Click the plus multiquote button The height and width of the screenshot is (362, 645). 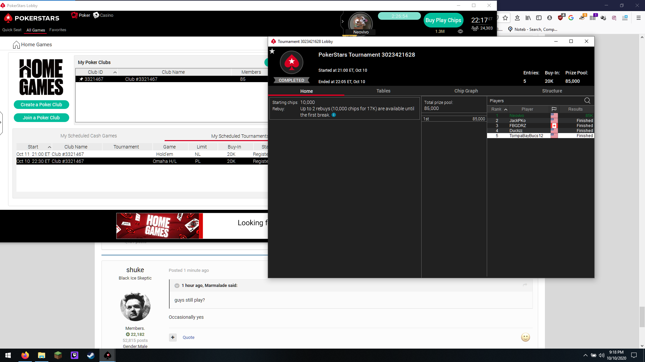[x=173, y=337]
